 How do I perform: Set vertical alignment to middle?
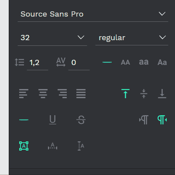[144, 93]
